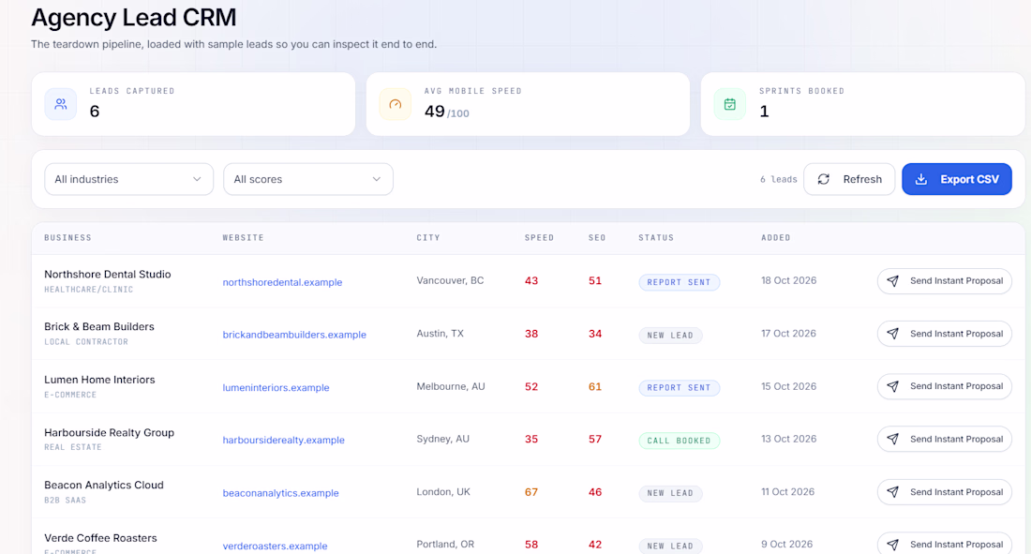Click New Lead badge for Brick & Beam Builders
Image resolution: width=1031 pixels, height=554 pixels.
pyautogui.click(x=670, y=335)
